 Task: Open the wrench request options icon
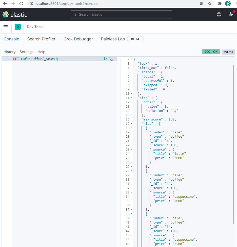click(111, 59)
